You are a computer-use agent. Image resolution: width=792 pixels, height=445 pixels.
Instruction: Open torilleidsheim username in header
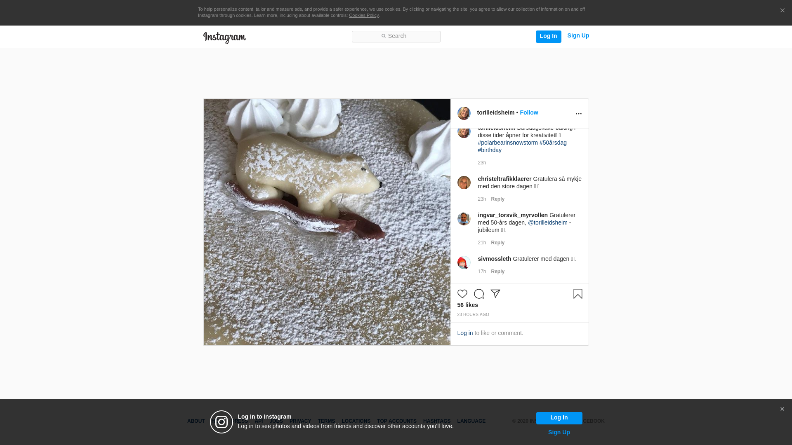pyautogui.click(x=496, y=113)
